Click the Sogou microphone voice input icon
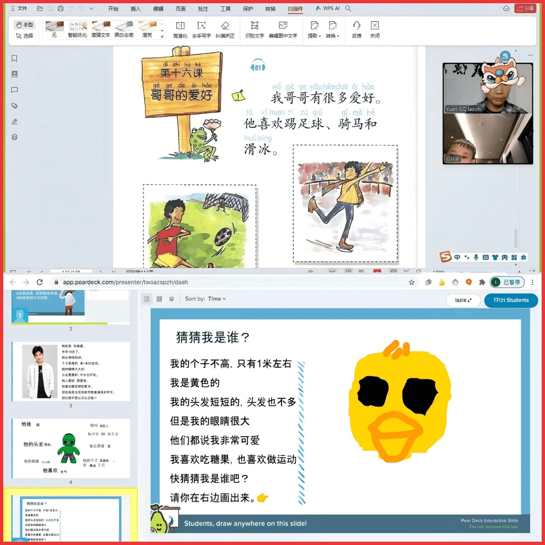The width and height of the screenshot is (545, 545). tap(476, 257)
